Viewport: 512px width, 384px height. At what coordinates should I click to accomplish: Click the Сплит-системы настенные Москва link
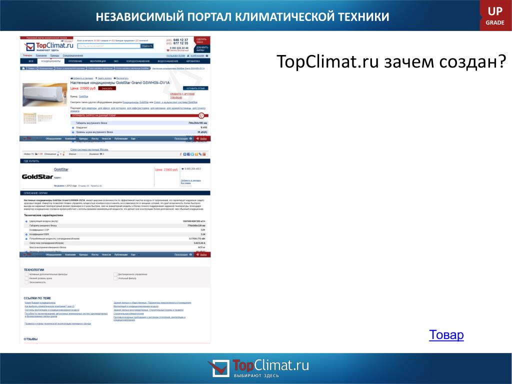(x=89, y=149)
